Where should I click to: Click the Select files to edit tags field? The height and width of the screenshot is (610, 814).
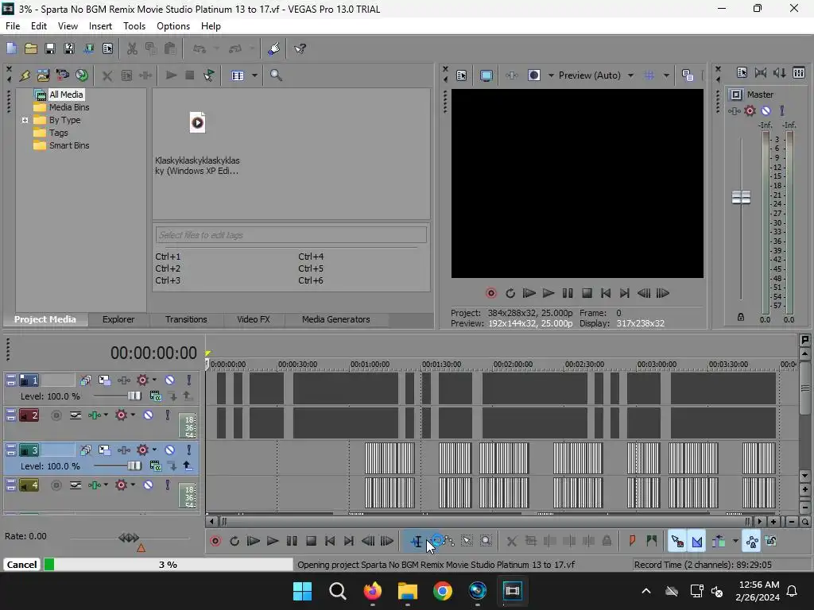tap(291, 235)
